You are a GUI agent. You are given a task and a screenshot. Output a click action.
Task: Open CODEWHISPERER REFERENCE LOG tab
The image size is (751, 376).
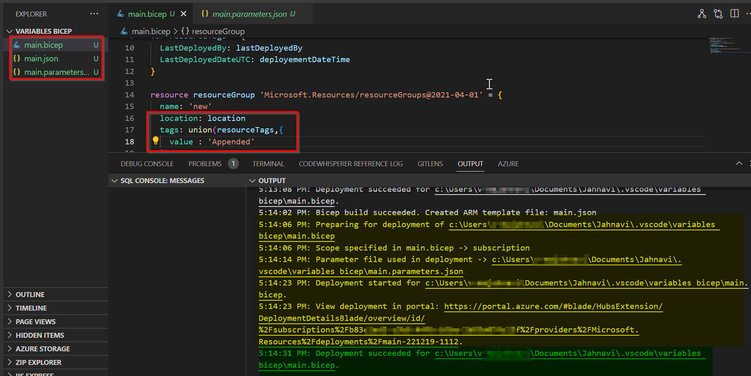click(351, 164)
